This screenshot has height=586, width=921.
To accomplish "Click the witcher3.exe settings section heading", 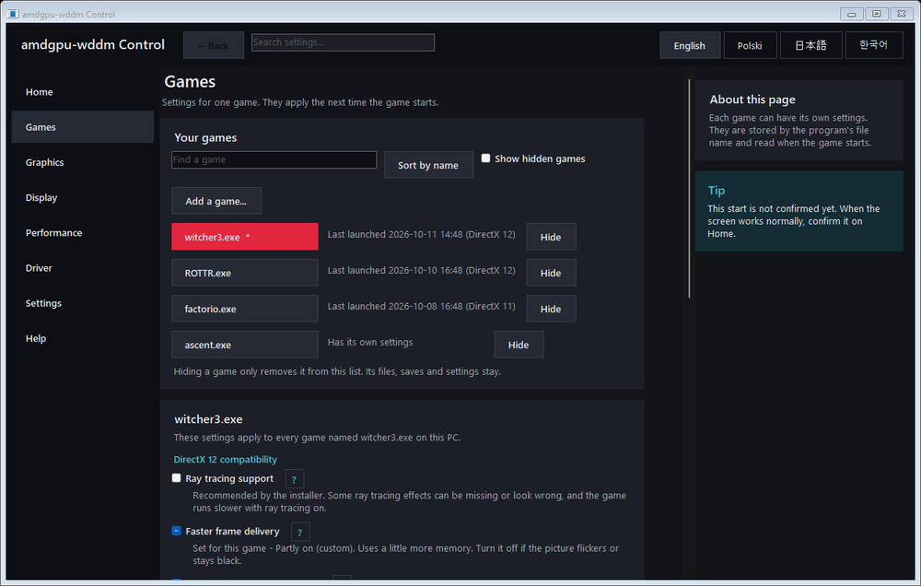I will click(208, 419).
